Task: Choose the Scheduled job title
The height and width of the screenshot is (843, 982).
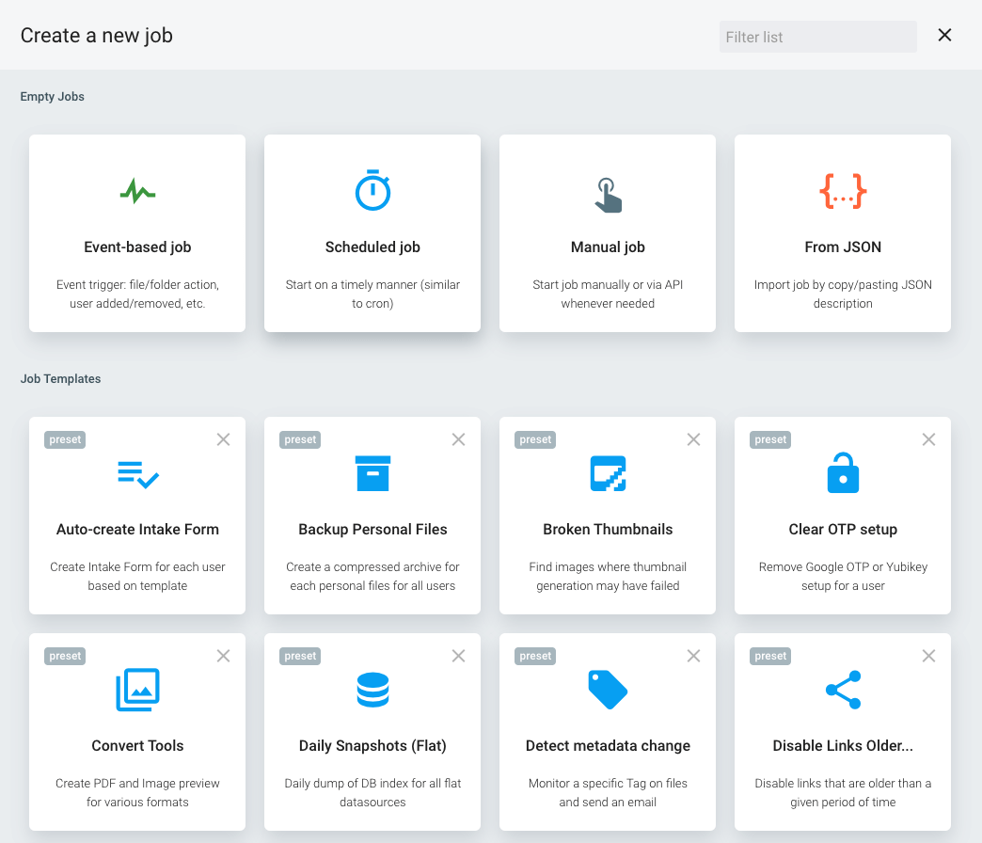Action: [372, 247]
